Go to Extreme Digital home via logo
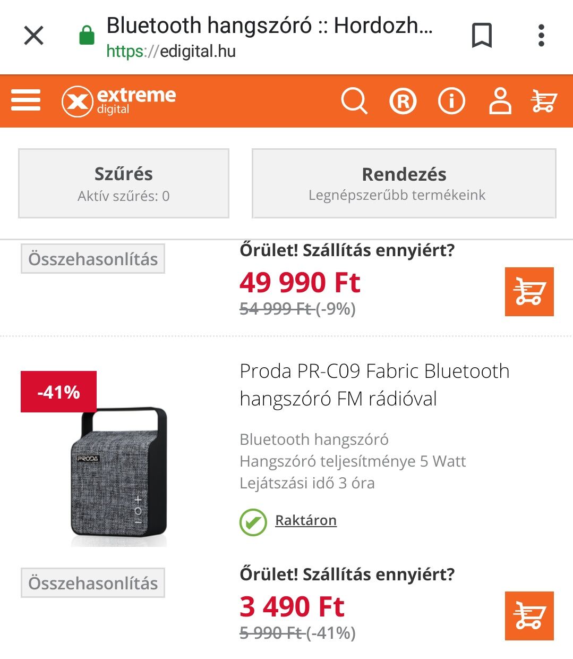This screenshot has width=573, height=659. (119, 101)
